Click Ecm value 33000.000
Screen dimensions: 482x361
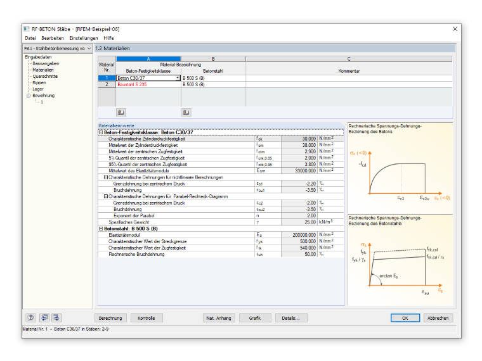tap(299, 170)
